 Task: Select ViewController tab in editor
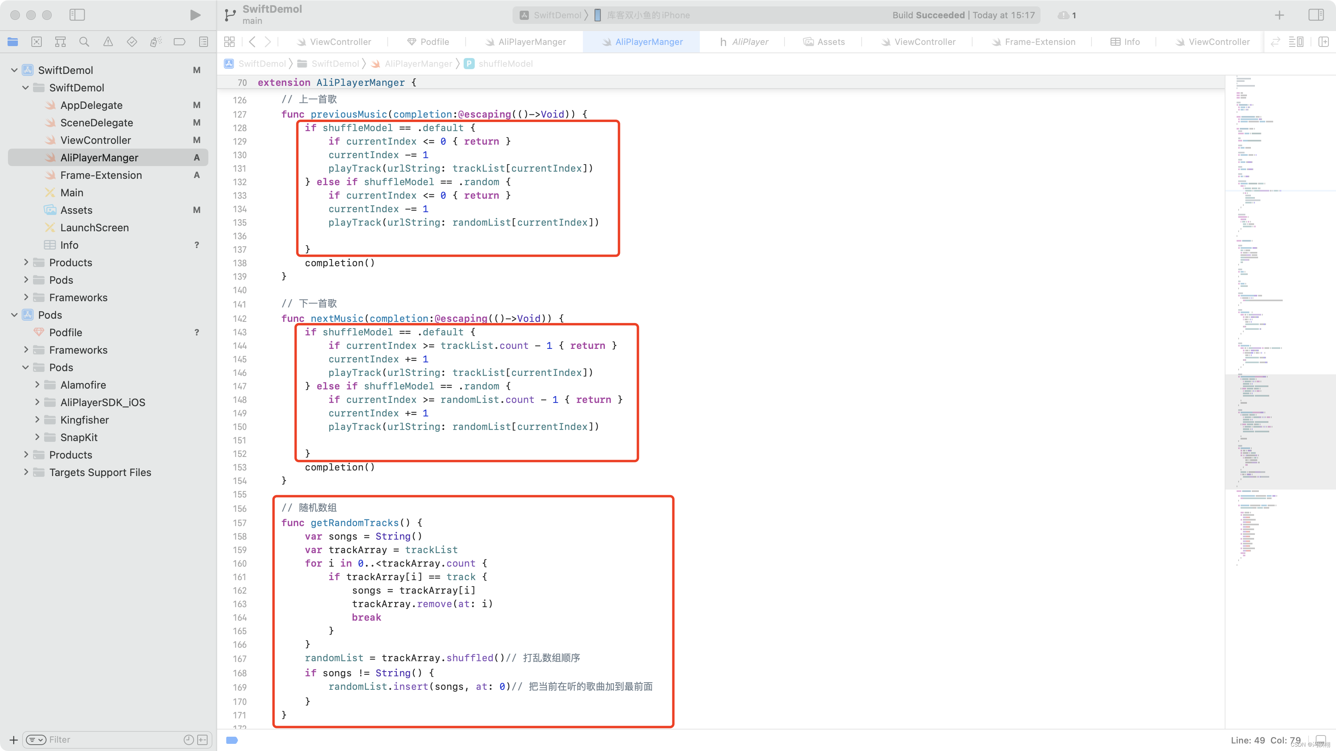coord(340,41)
